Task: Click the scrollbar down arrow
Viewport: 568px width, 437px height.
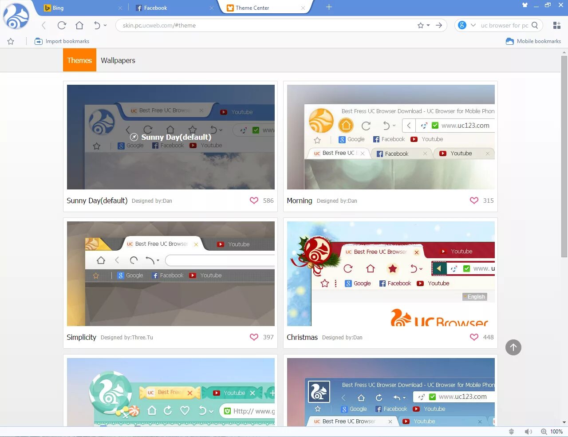Action: coord(564,422)
